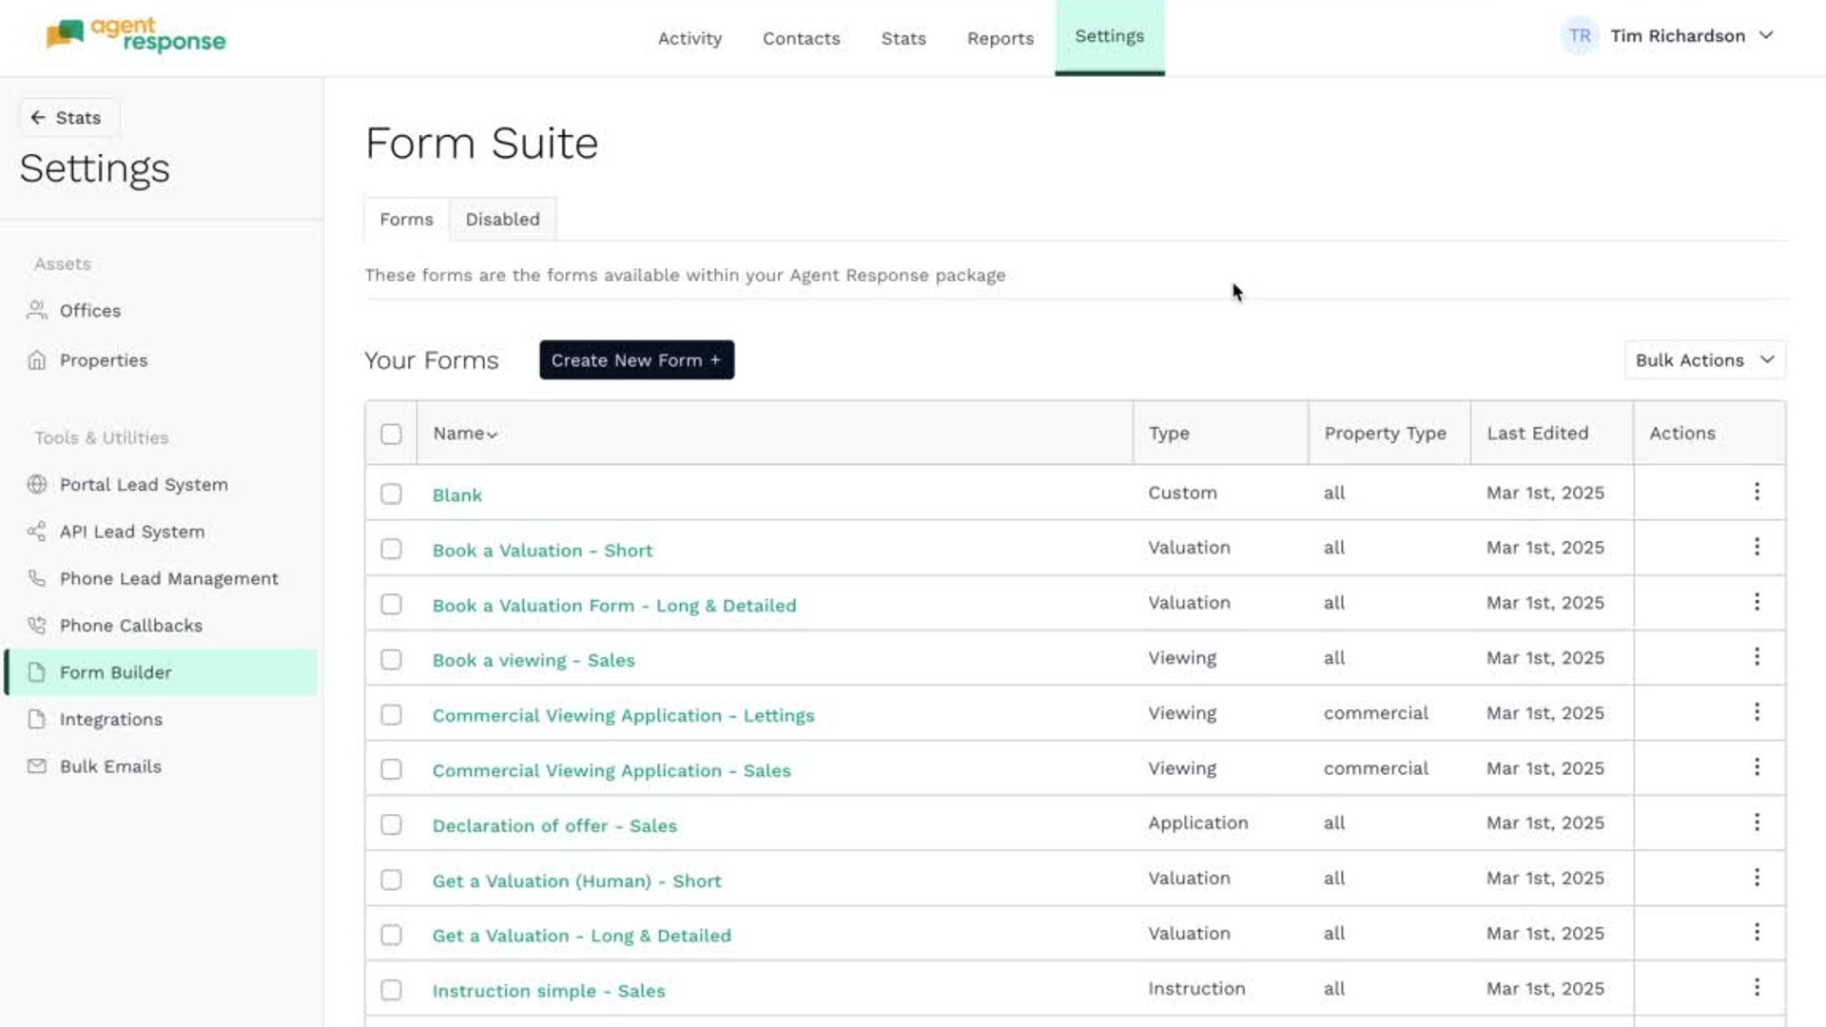Check the Commercial Viewing Application - Sales row
The height and width of the screenshot is (1027, 1826).
(x=391, y=769)
